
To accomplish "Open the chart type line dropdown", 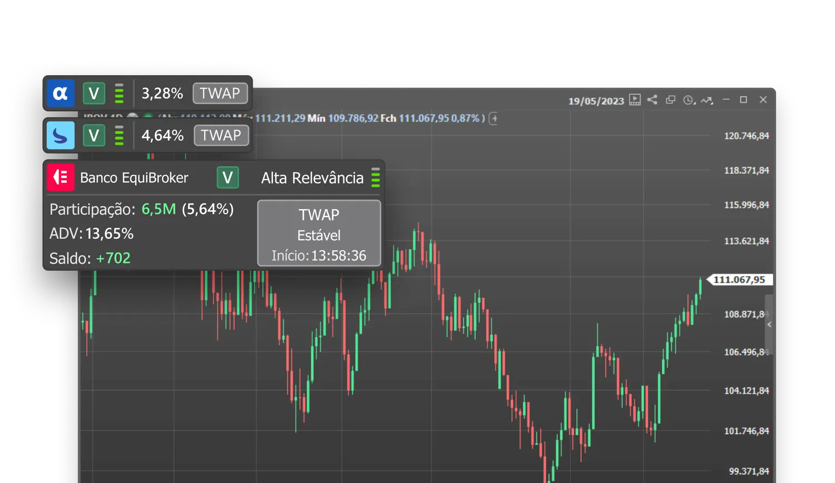I will tap(707, 101).
